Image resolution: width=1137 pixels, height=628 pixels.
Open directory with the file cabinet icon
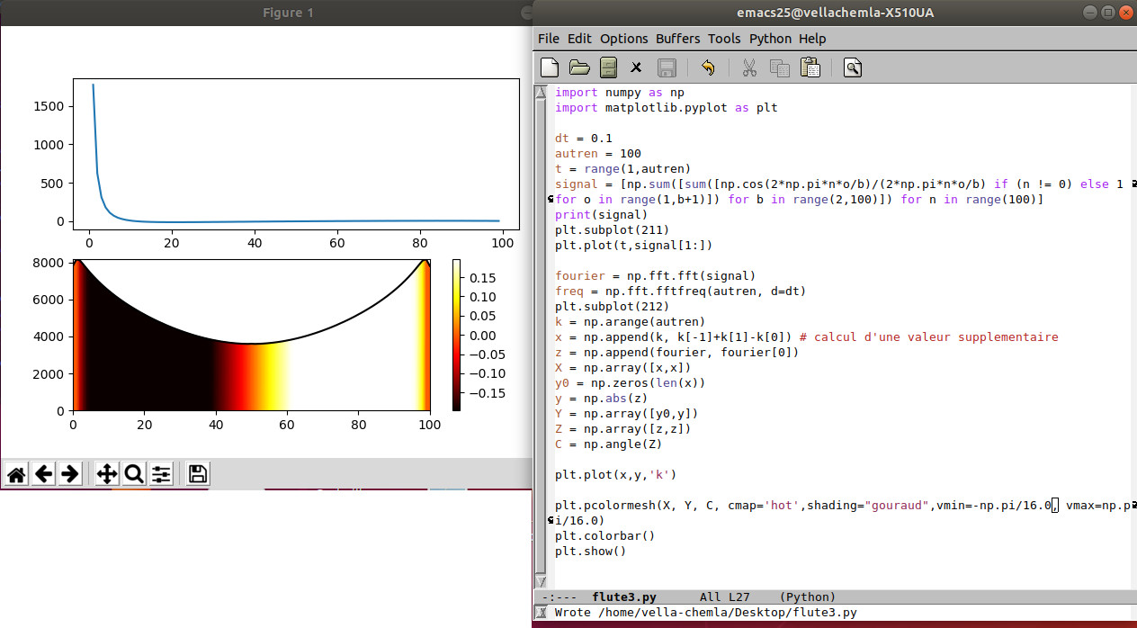tap(609, 67)
